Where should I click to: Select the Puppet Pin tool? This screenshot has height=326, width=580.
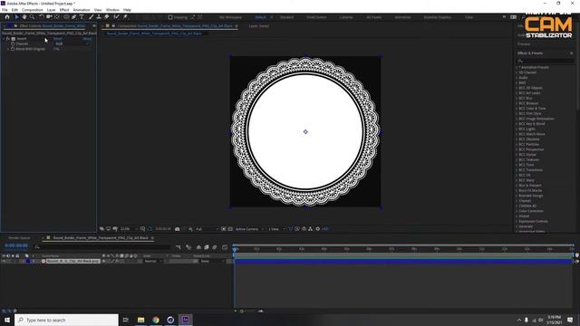pos(125,17)
